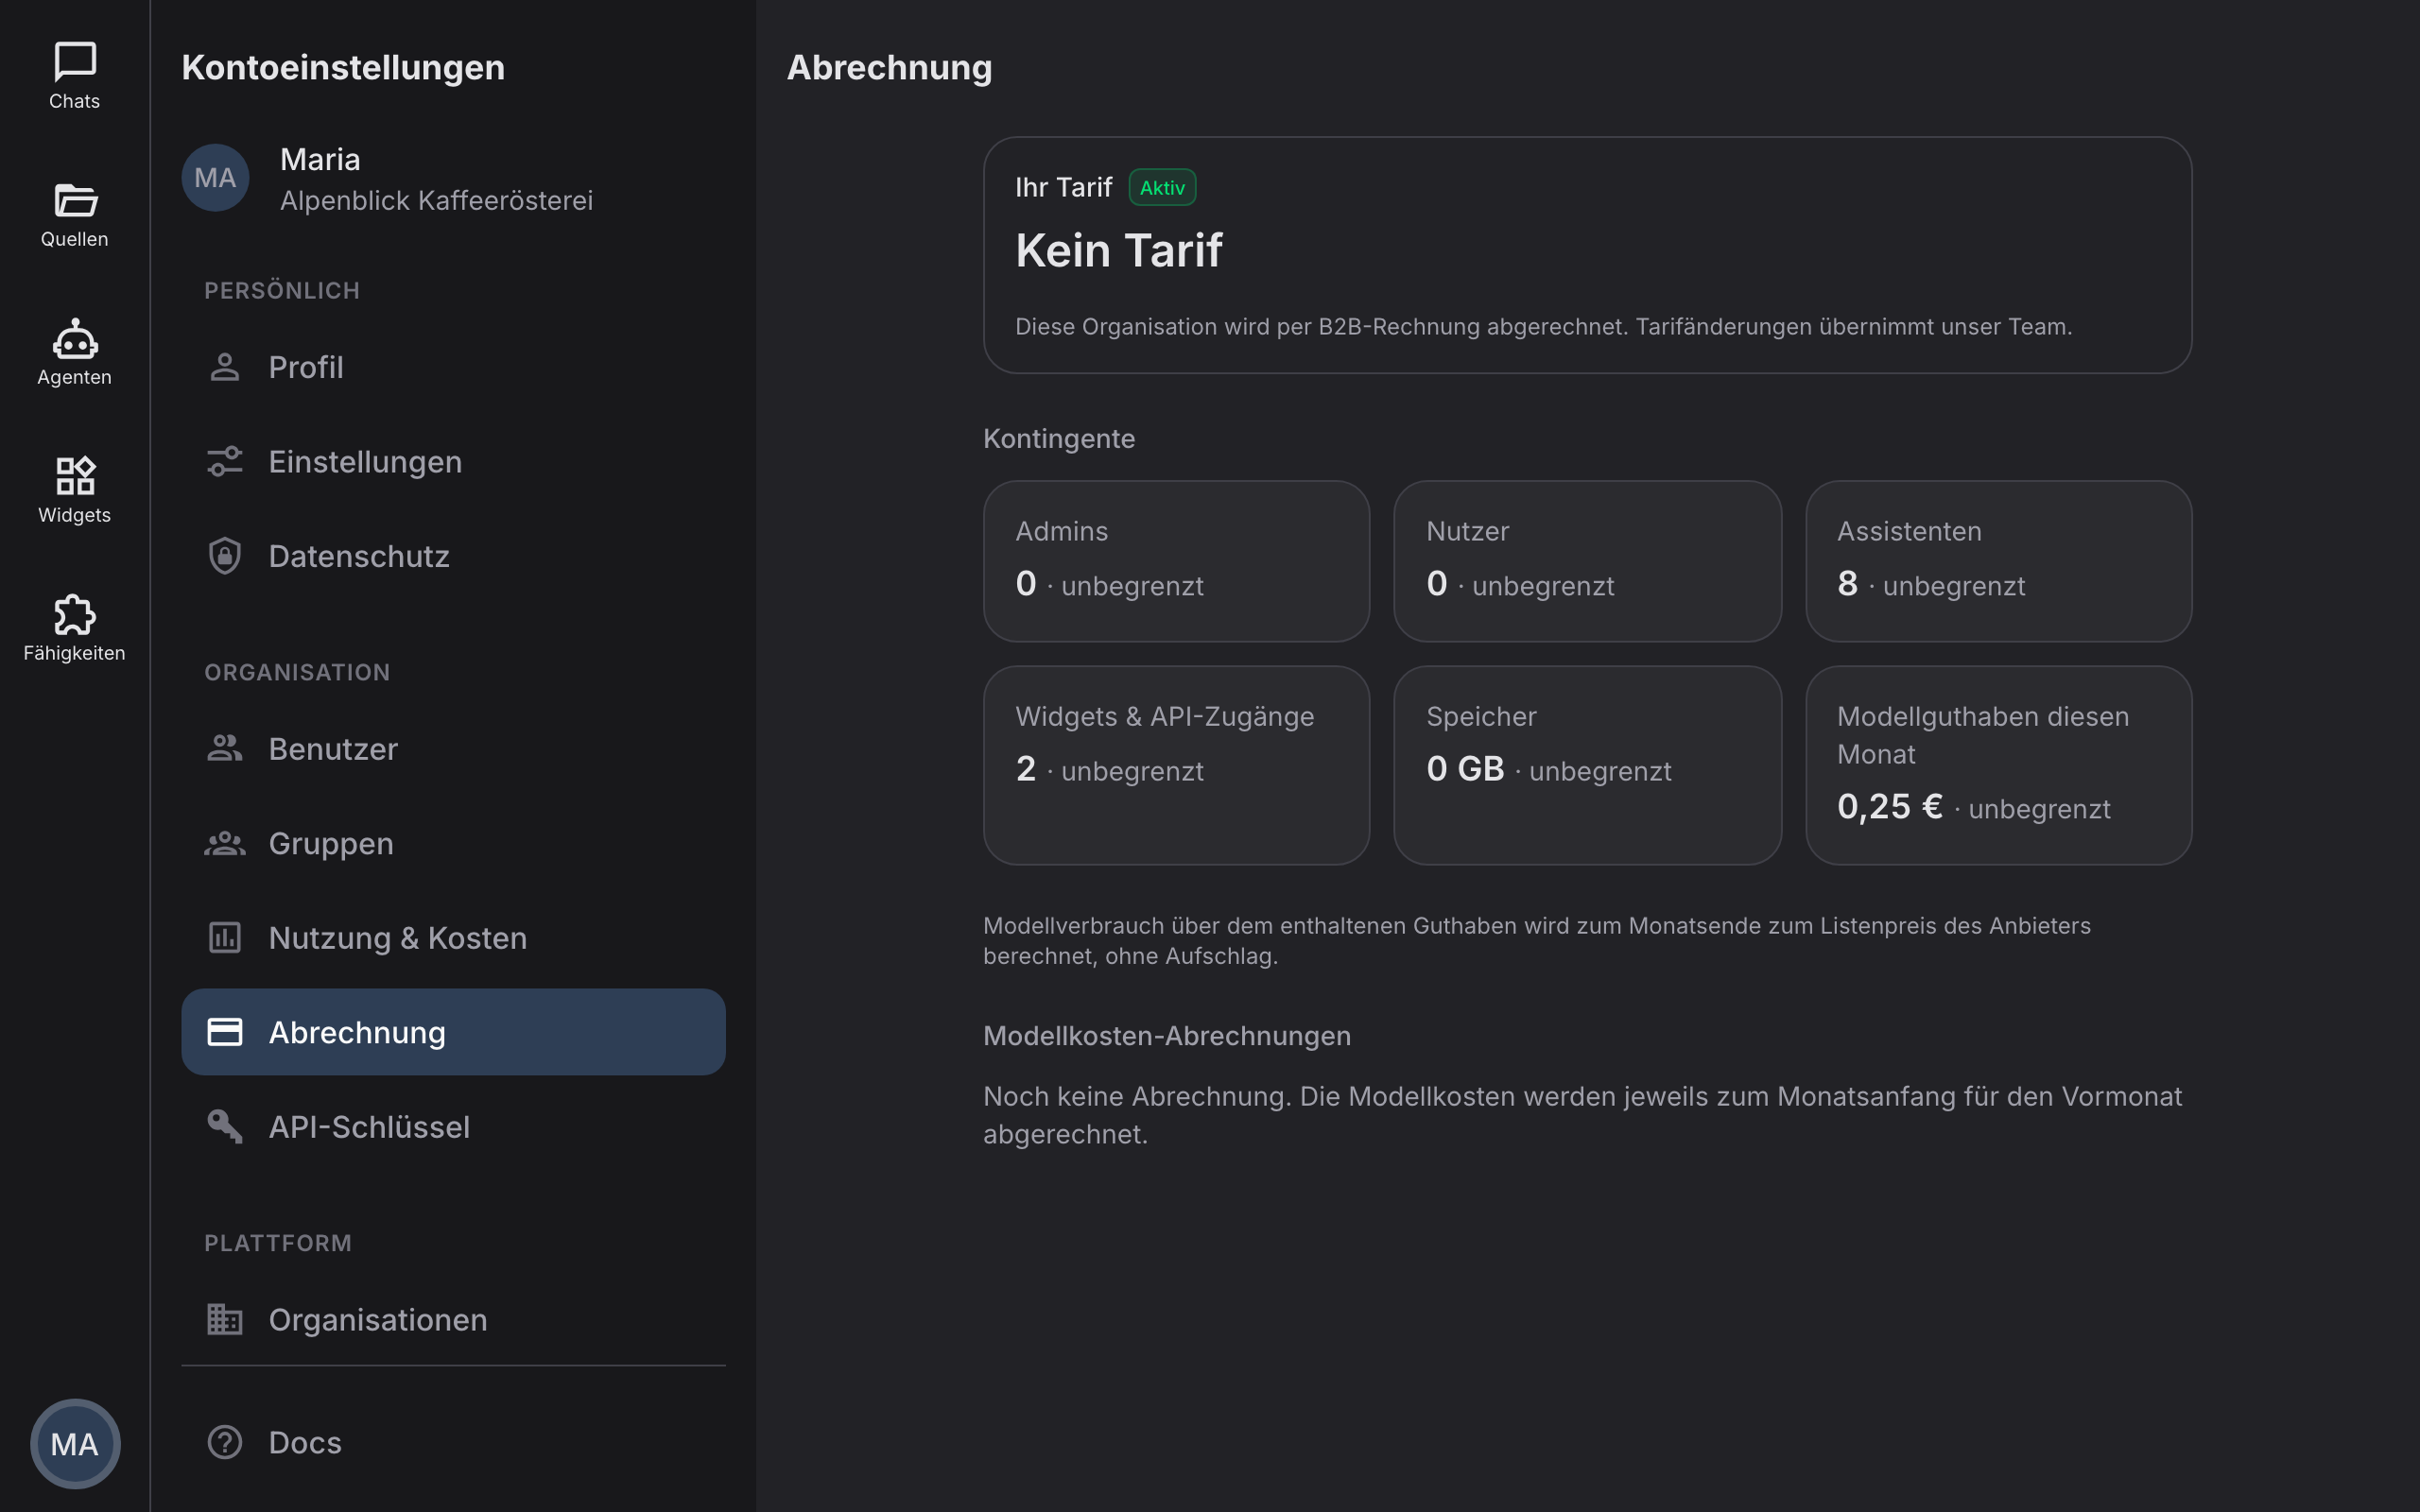Select the Assistenten quota card
This screenshot has width=2420, height=1512.
1998,561
